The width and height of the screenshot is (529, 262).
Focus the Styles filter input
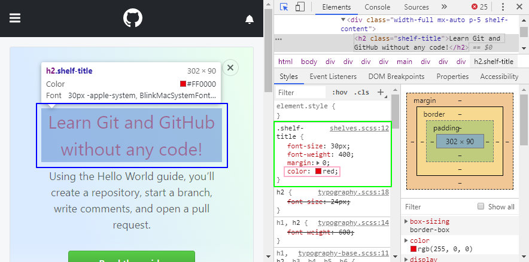pos(301,92)
